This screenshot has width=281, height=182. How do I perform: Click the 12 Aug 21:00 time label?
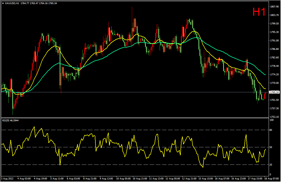coord(189,179)
